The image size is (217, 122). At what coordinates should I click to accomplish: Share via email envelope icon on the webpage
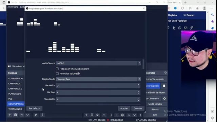pyautogui.click(x=185, y=28)
